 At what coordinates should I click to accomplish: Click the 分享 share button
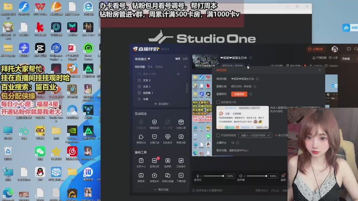[x=333, y=58]
